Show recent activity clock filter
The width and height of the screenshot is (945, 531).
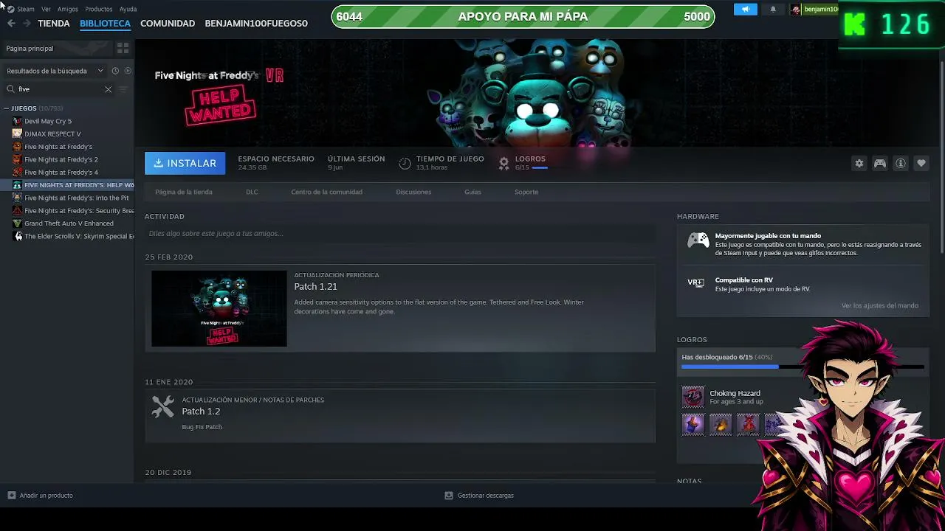[115, 71]
